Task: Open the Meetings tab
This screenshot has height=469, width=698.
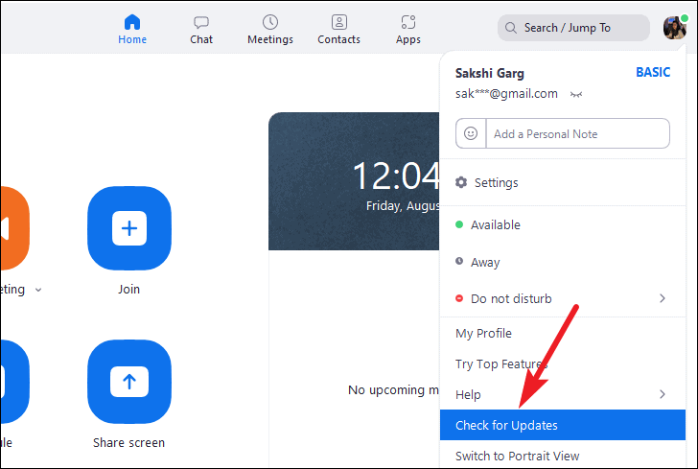Action: point(270,30)
